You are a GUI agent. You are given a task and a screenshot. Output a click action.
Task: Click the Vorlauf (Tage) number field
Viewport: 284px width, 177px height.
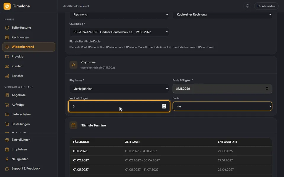pos(119,106)
